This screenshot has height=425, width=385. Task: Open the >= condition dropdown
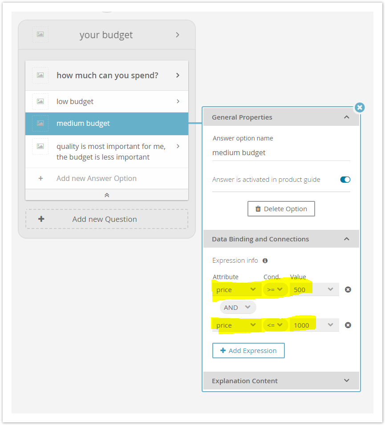pyautogui.click(x=275, y=289)
